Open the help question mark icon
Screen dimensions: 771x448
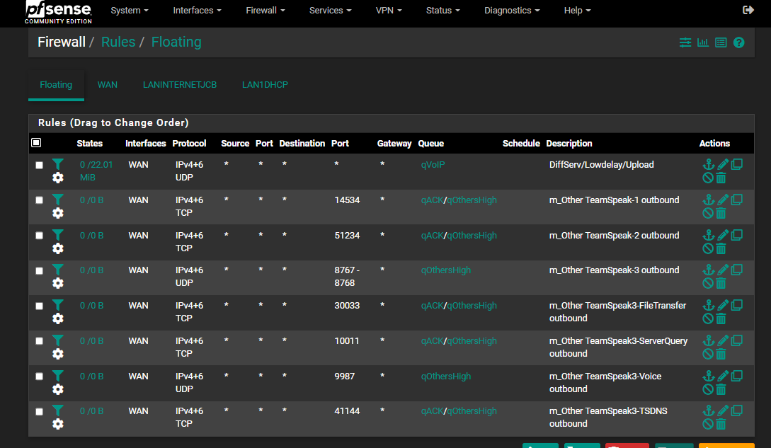[x=738, y=42]
